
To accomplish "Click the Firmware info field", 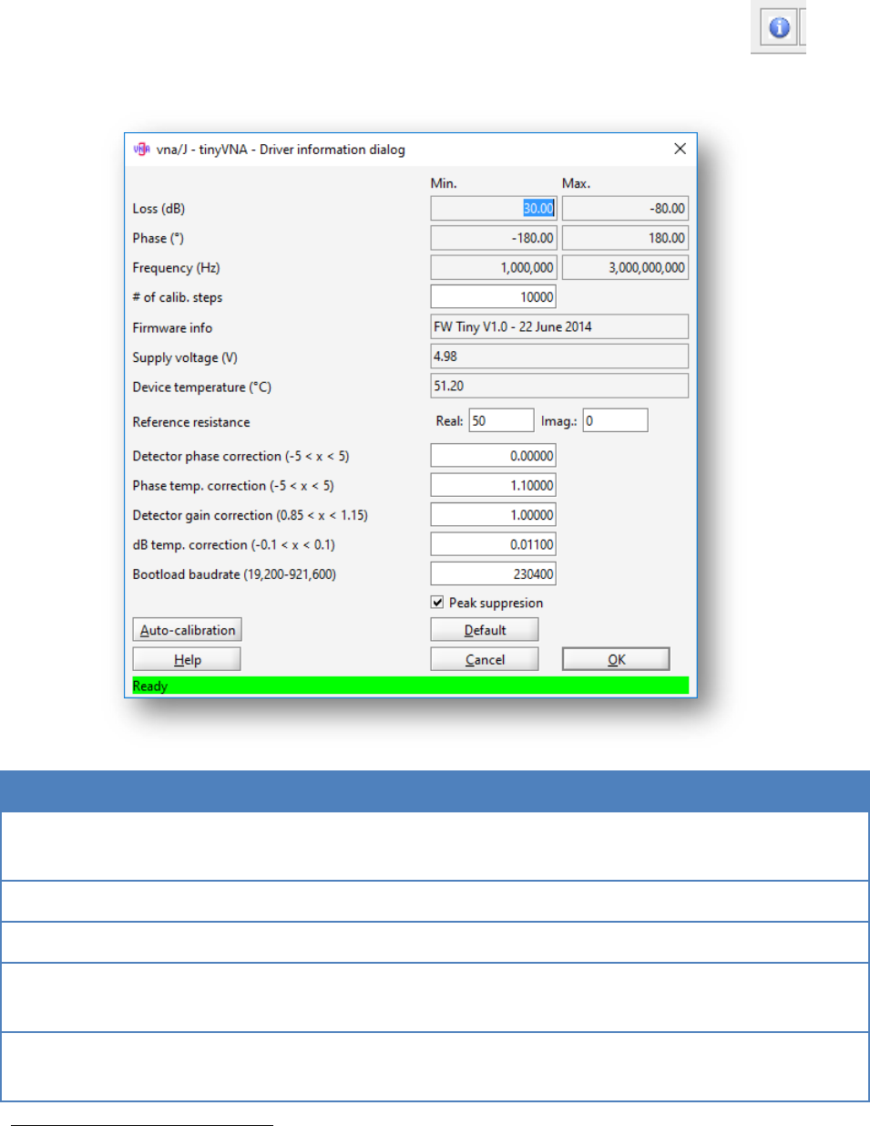I will (559, 326).
